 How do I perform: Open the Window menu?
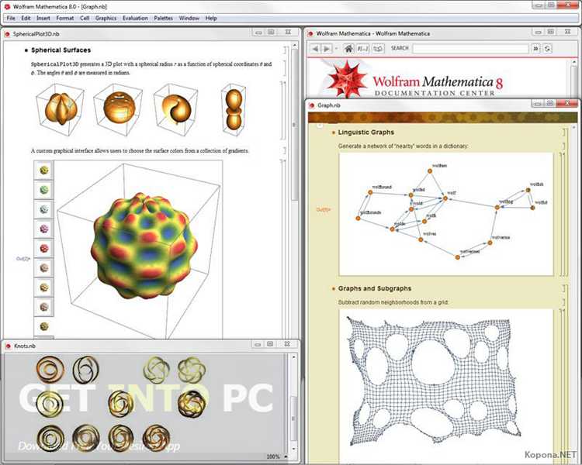pyautogui.click(x=189, y=18)
